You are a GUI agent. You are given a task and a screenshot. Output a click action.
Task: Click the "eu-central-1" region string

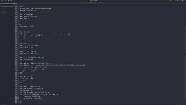[33, 10]
